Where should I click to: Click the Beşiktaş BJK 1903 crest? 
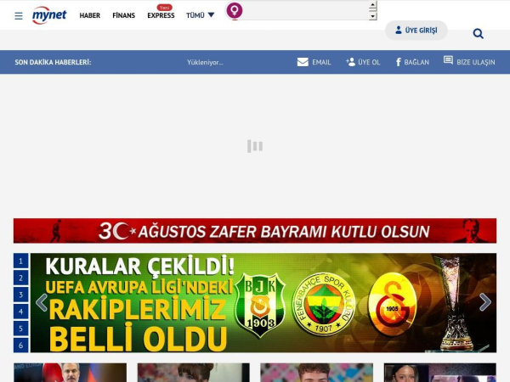tap(260, 305)
